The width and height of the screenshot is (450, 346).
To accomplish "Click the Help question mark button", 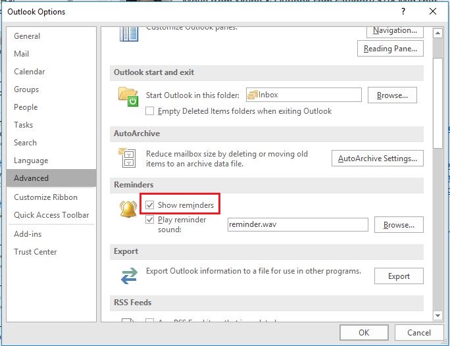I will pos(403,11).
